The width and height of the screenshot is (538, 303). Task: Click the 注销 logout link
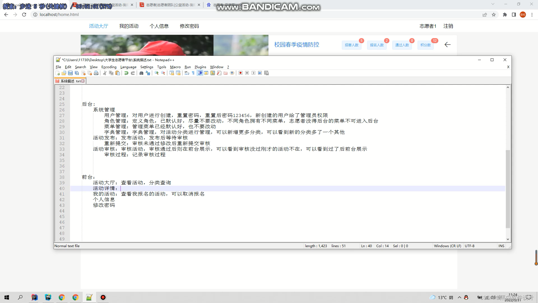(x=448, y=26)
